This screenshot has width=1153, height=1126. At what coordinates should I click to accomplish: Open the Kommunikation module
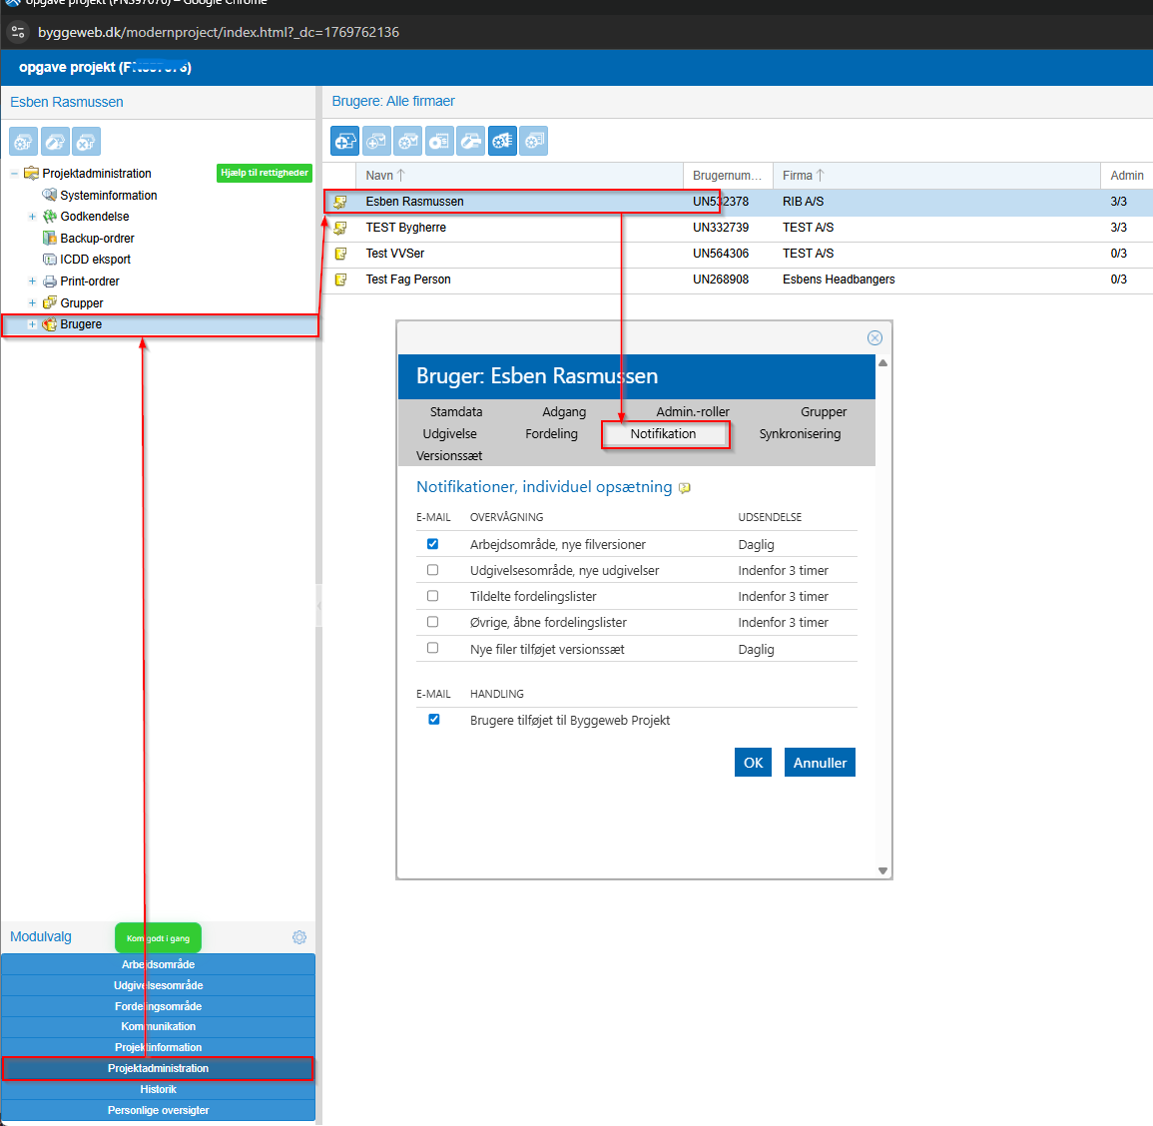(x=158, y=1027)
